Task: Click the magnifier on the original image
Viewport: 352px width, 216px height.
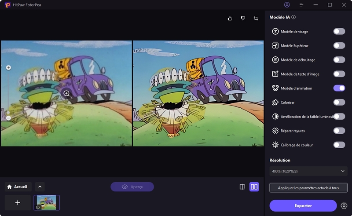Action: tap(66, 93)
